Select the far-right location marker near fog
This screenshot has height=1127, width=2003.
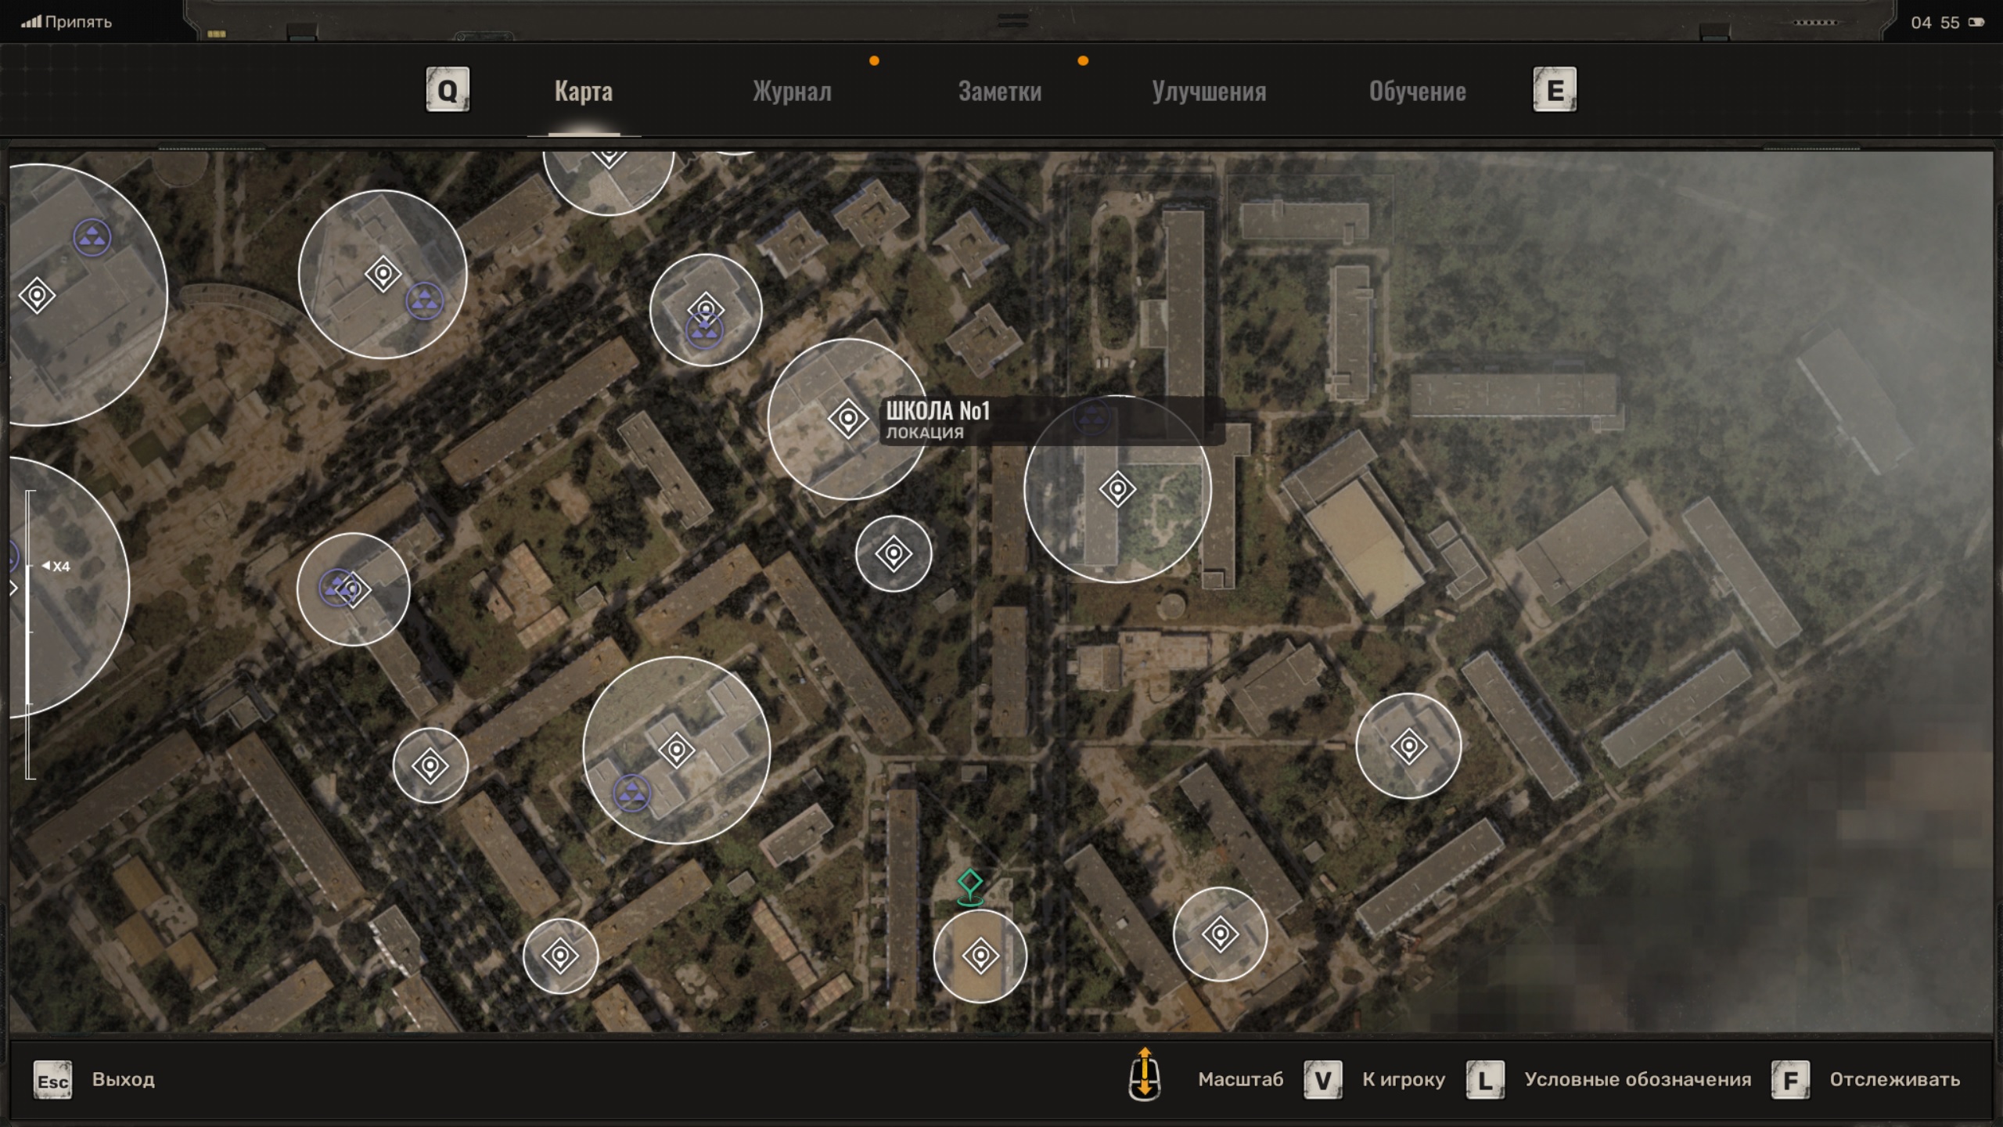click(x=1408, y=746)
